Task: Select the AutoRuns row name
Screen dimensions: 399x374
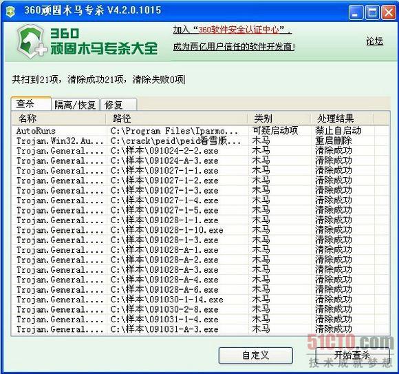Action: (36, 131)
